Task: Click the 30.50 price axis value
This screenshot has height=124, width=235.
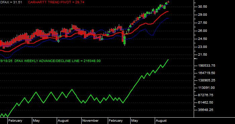Action: coord(202,7)
